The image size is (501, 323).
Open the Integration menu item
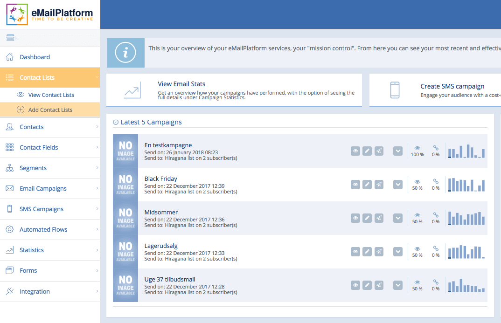(50, 291)
